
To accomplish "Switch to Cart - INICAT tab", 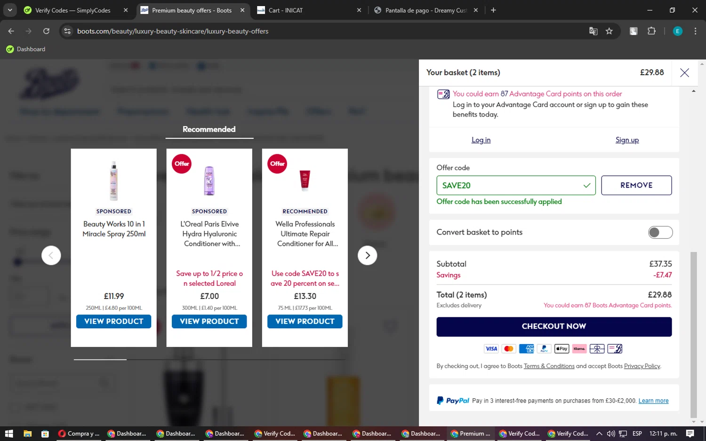I will pos(285,10).
